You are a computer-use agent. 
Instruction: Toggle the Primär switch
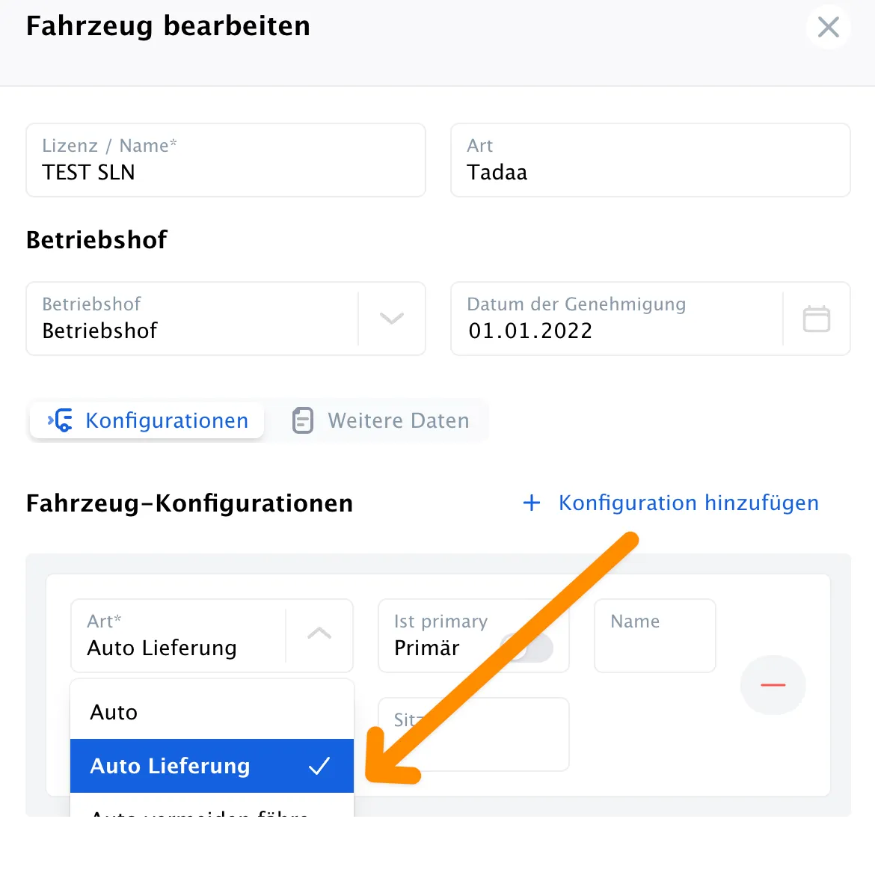(x=528, y=648)
